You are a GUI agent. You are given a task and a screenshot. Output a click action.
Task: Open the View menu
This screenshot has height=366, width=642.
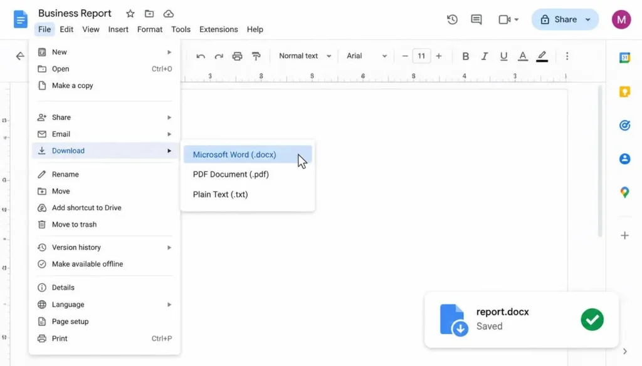[90, 29]
